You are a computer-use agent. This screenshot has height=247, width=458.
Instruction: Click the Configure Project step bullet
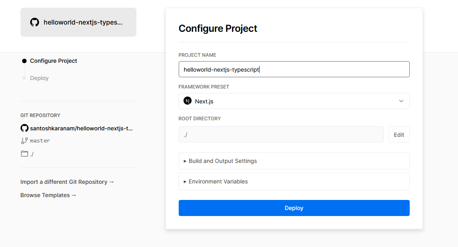point(24,61)
